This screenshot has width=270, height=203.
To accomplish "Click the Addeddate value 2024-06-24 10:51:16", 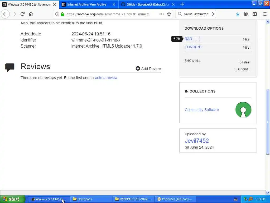I will click(91, 34).
